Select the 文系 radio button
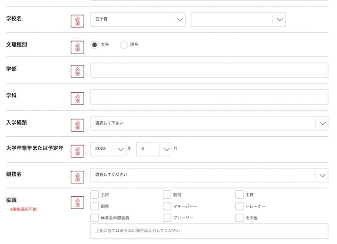Viewport: 337px width, 244px height. 95,45
